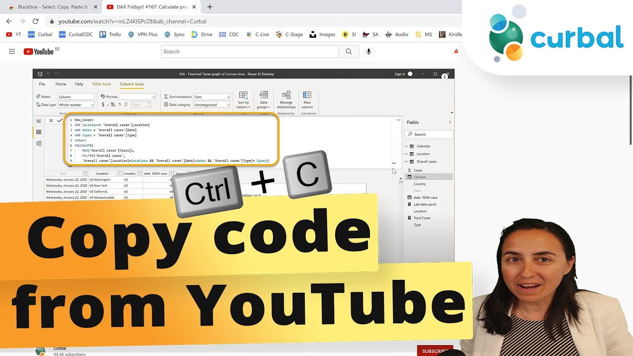Image resolution: width=633 pixels, height=356 pixels.
Task: Click the browser back arrow
Action: (9, 21)
